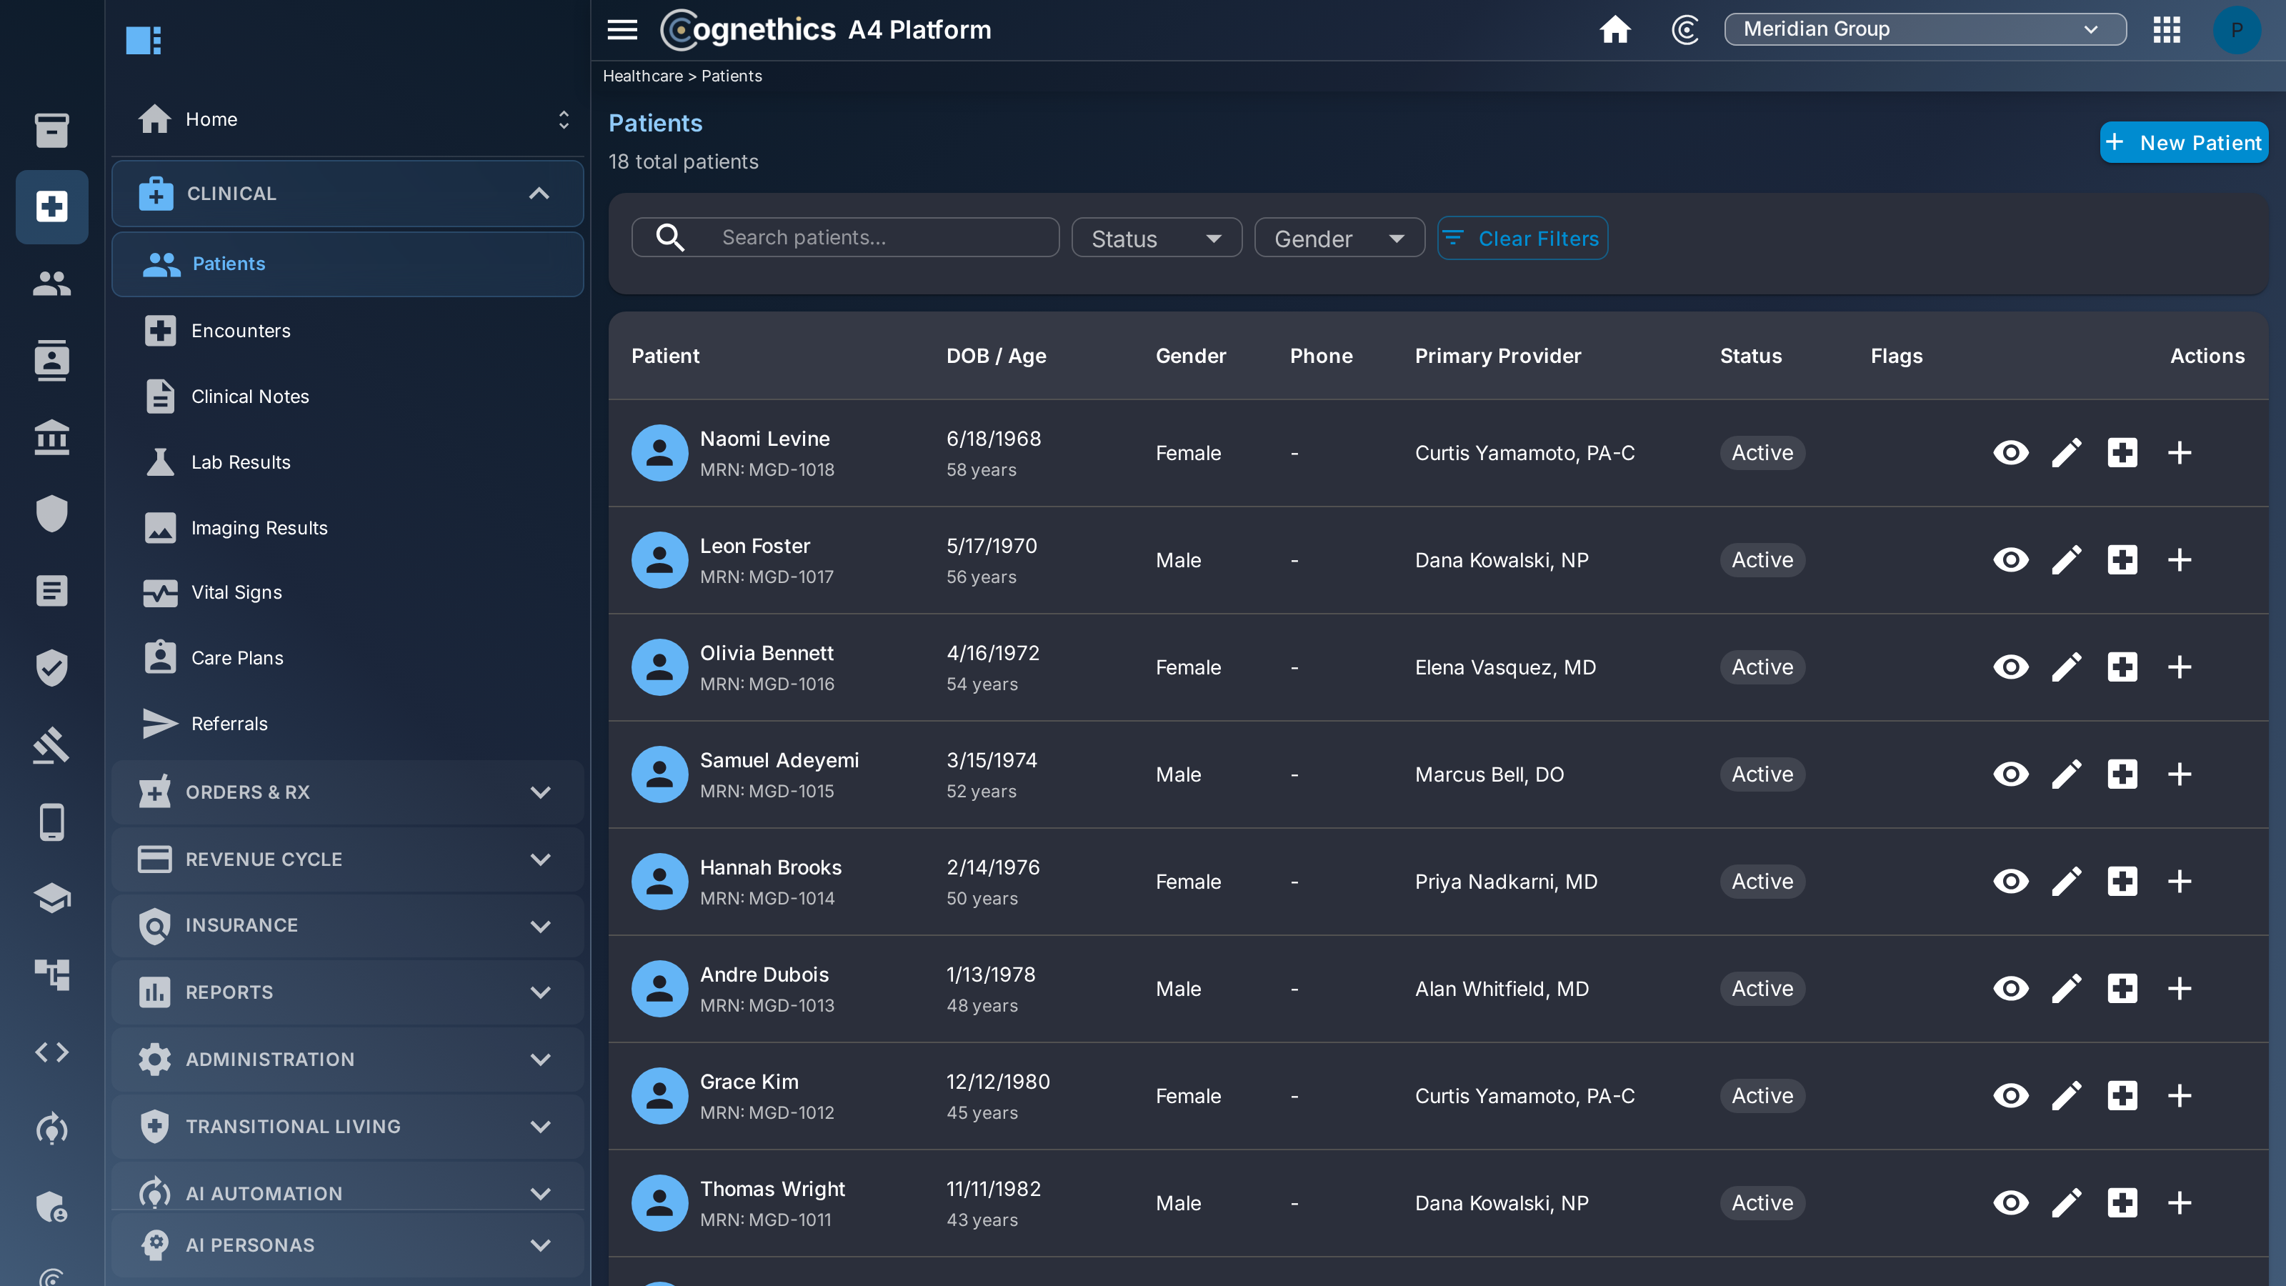Select the ID badge rail icon
The width and height of the screenshot is (2286, 1286).
tap(51, 360)
